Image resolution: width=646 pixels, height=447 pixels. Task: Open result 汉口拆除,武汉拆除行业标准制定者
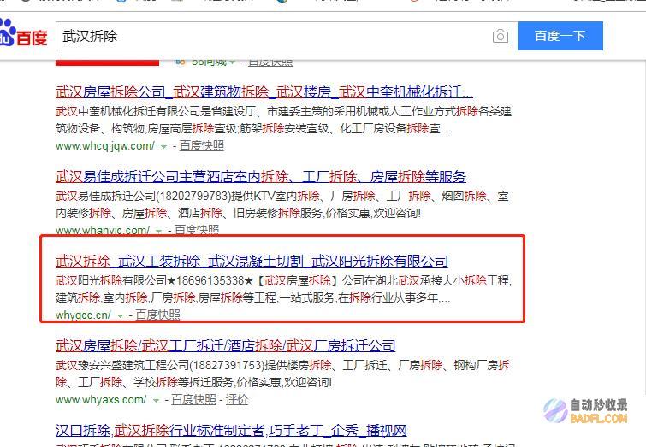tap(231, 431)
